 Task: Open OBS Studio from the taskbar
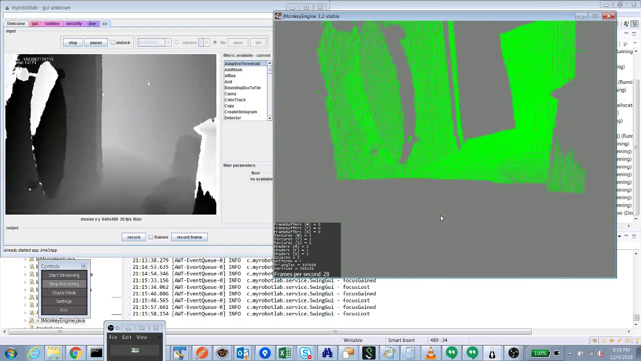[x=514, y=353]
